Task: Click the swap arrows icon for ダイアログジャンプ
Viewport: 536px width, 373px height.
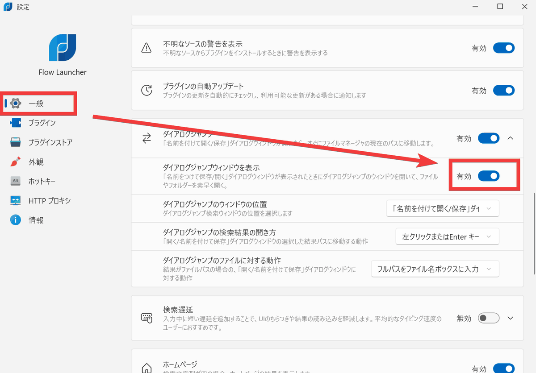Action: point(147,139)
